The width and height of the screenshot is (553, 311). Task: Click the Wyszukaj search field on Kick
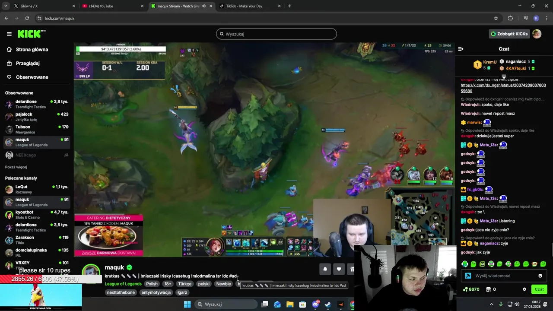point(276,34)
